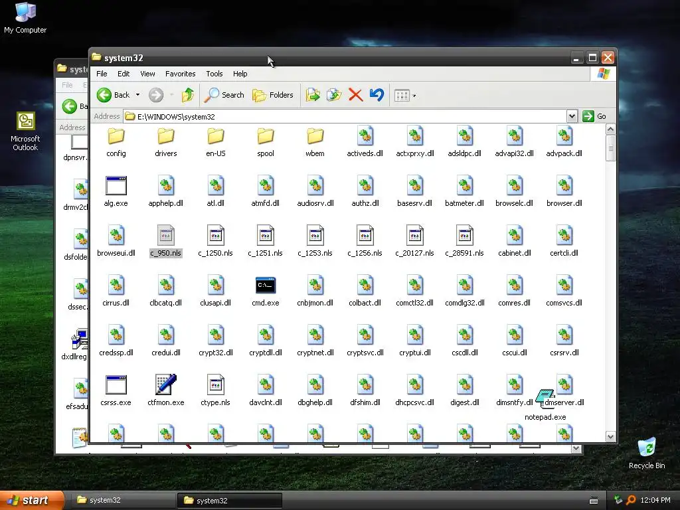Image resolution: width=680 pixels, height=510 pixels.
Task: Open the File menu
Action: click(102, 74)
